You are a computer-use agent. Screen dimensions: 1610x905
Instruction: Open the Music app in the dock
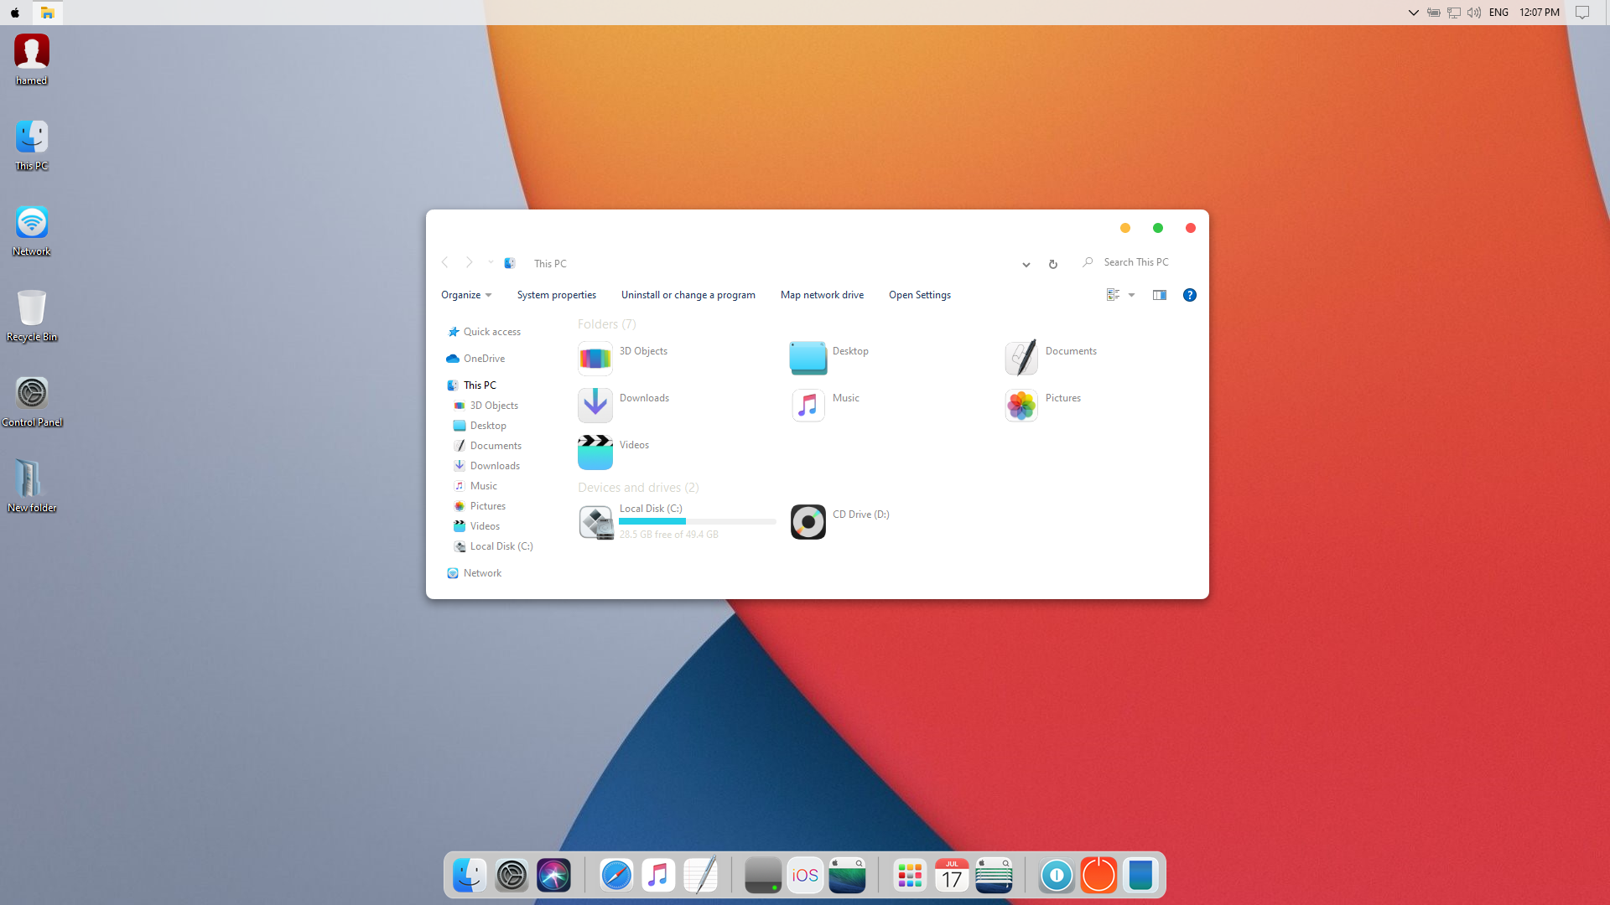[x=658, y=876]
